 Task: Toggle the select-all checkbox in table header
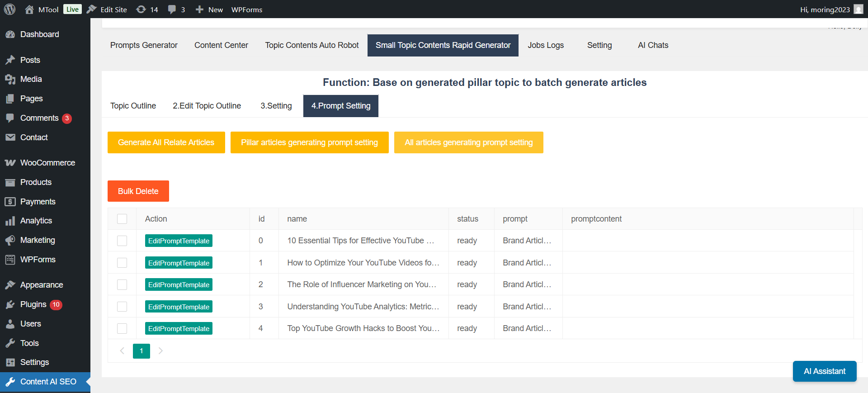122,219
